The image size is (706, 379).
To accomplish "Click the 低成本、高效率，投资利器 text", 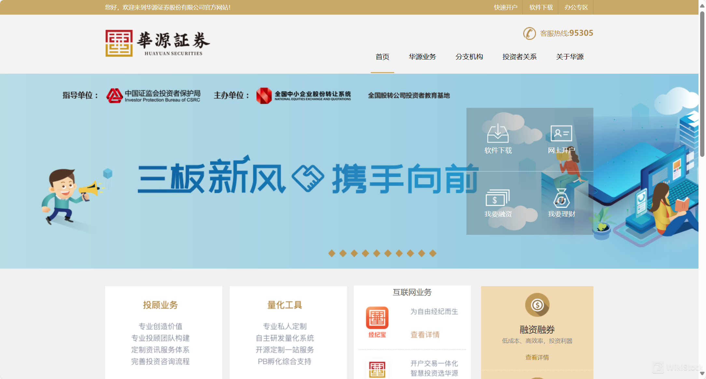I will 537,341.
